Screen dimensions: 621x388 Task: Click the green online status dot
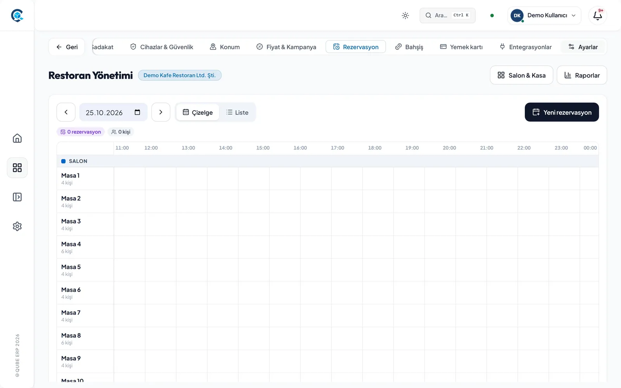pyautogui.click(x=492, y=16)
